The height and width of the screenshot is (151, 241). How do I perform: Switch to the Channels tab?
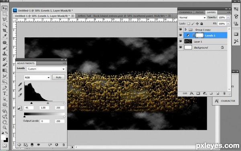pos(186,12)
